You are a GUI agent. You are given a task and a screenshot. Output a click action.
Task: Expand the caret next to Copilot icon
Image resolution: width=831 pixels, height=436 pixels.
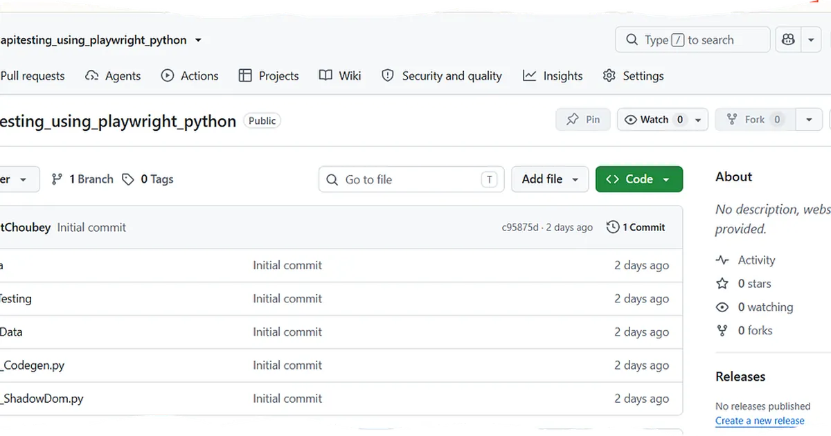812,40
